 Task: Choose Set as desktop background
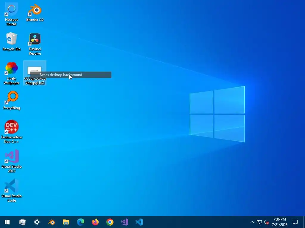click(71, 75)
